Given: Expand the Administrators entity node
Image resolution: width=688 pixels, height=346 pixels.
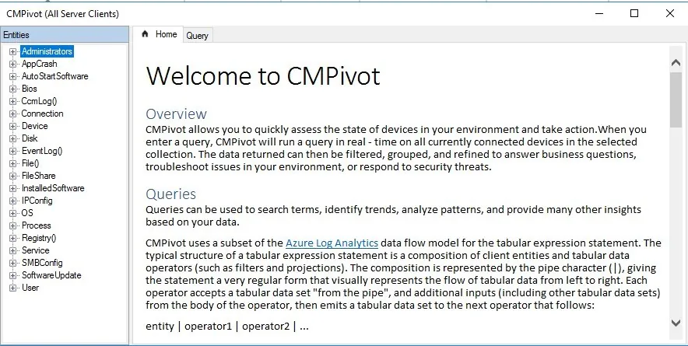Looking at the screenshot, I should click(12, 52).
